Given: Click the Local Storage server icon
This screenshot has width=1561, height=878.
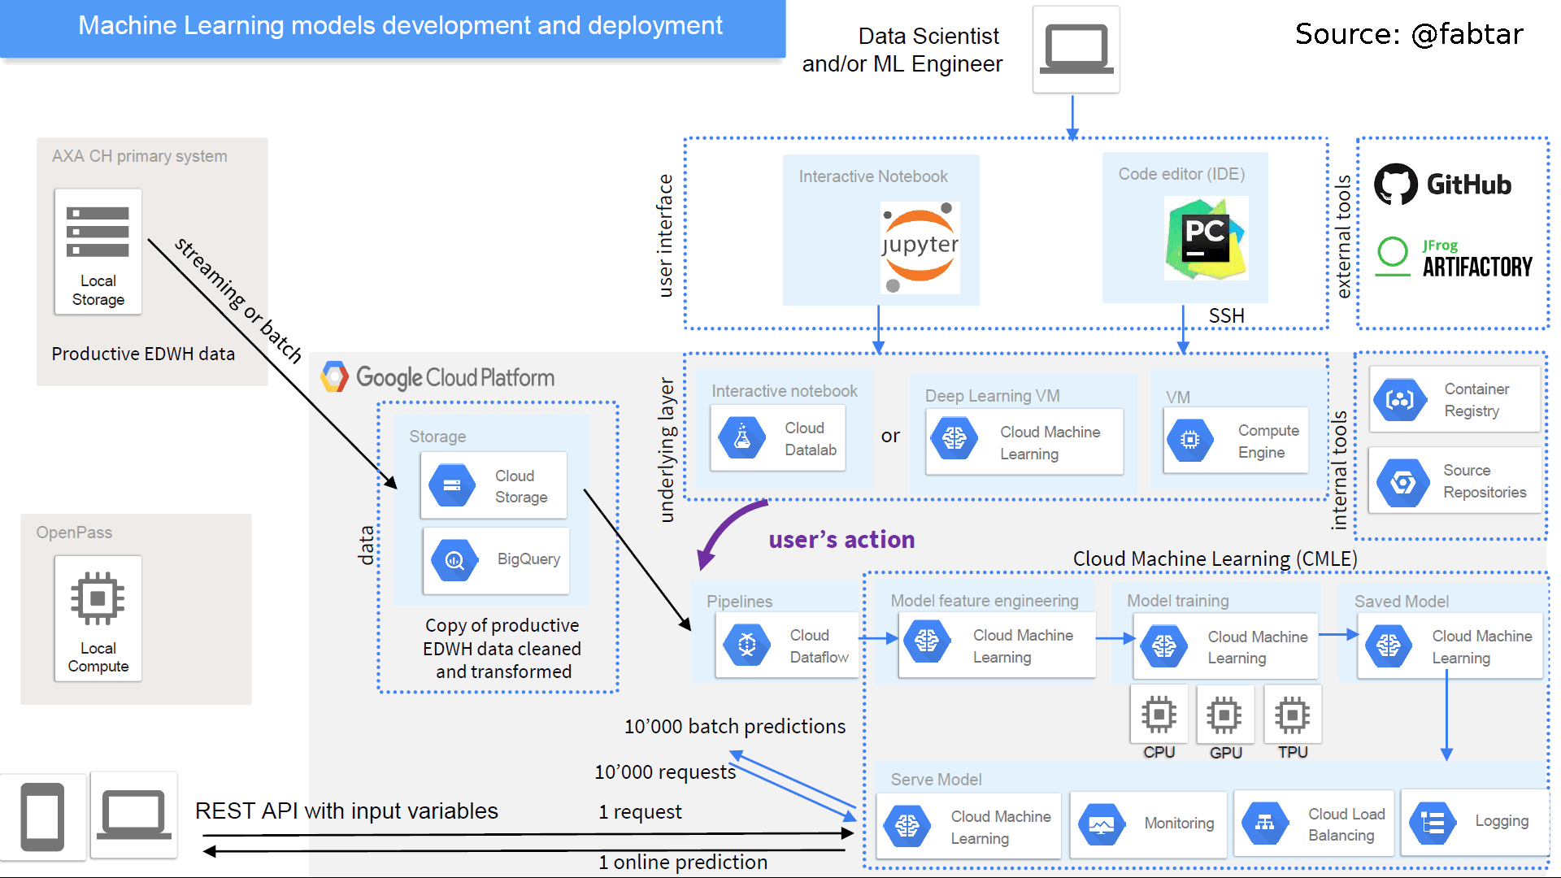Looking at the screenshot, I should pos(98,232).
